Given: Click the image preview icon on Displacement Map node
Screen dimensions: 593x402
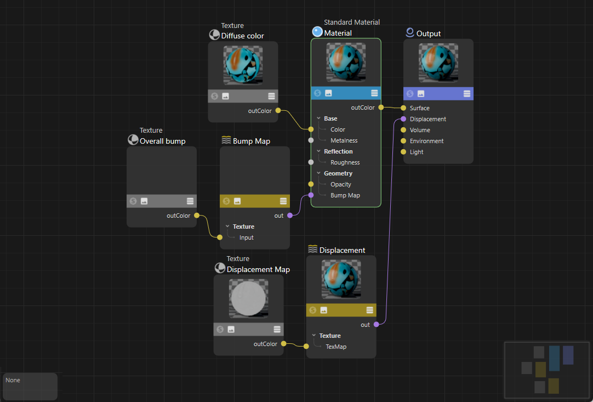Looking at the screenshot, I should click(231, 330).
